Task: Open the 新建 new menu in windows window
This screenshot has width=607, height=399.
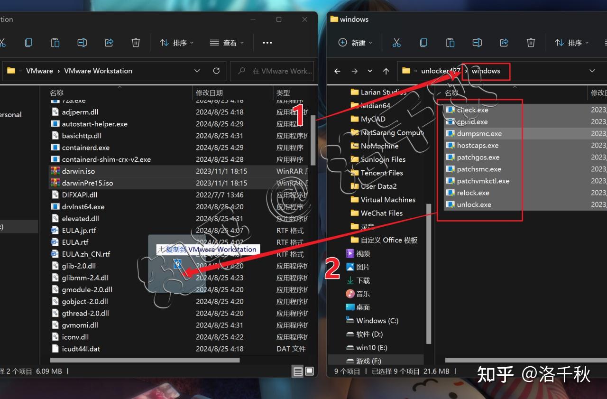Action: tap(355, 43)
